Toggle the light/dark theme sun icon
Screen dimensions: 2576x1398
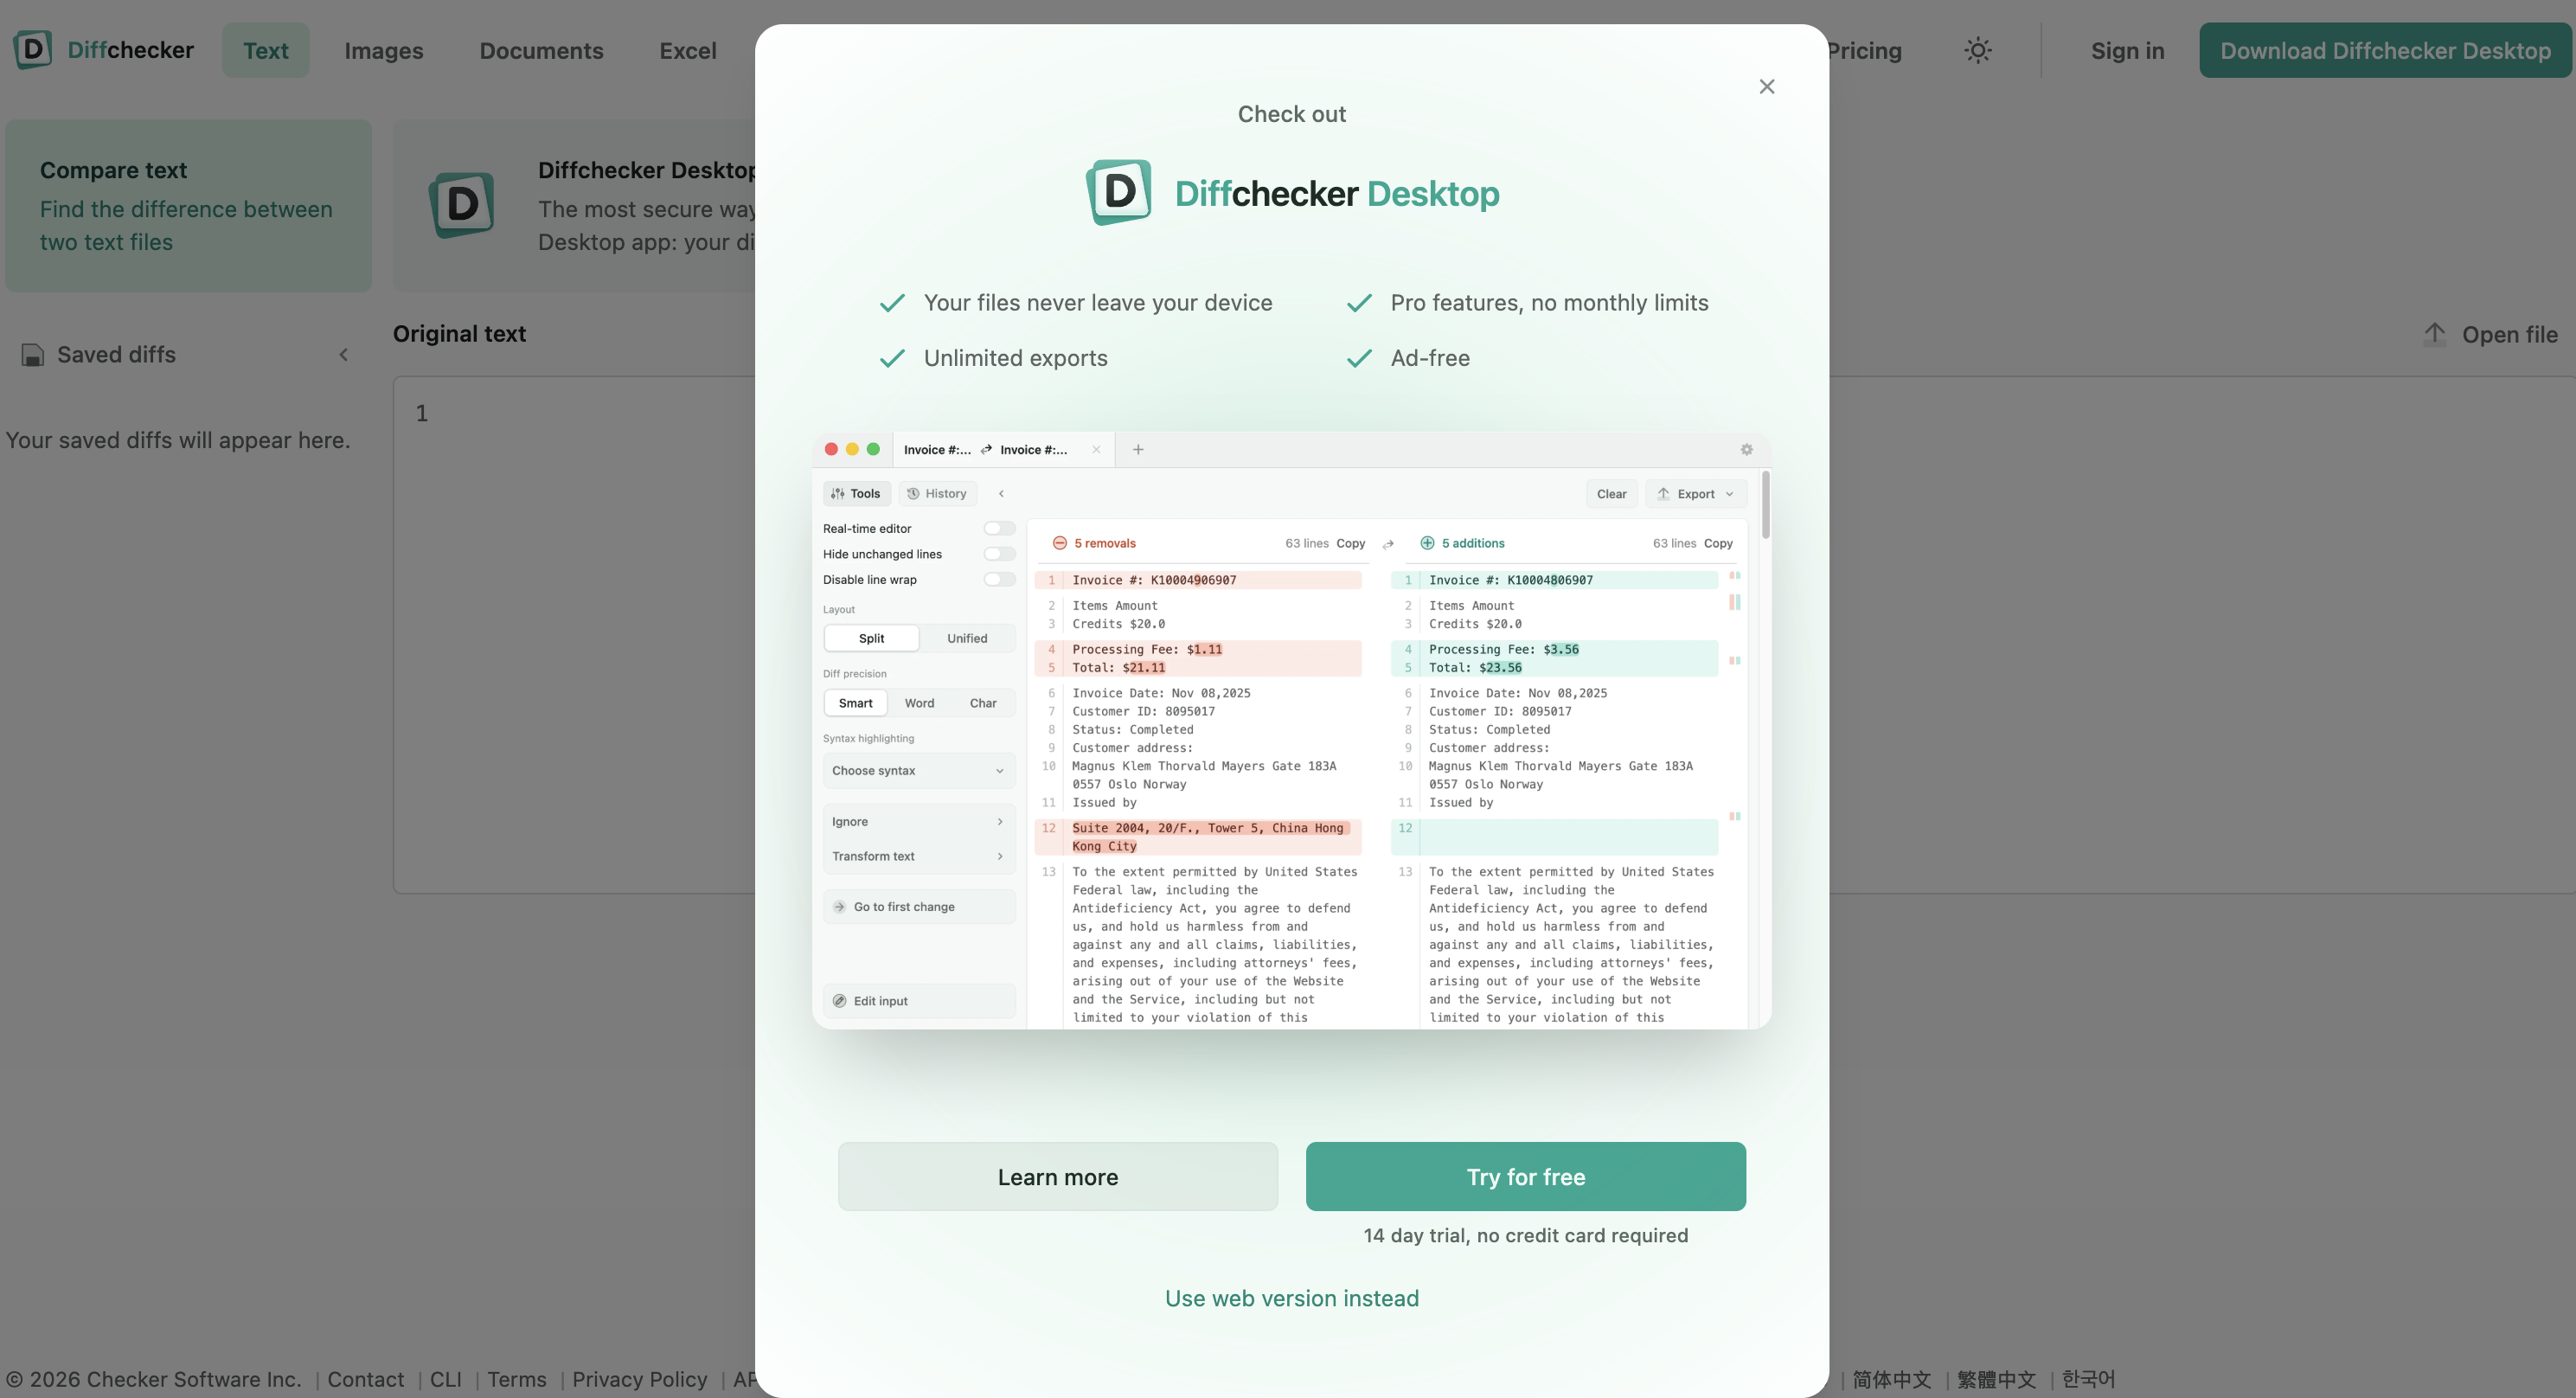tap(1977, 50)
